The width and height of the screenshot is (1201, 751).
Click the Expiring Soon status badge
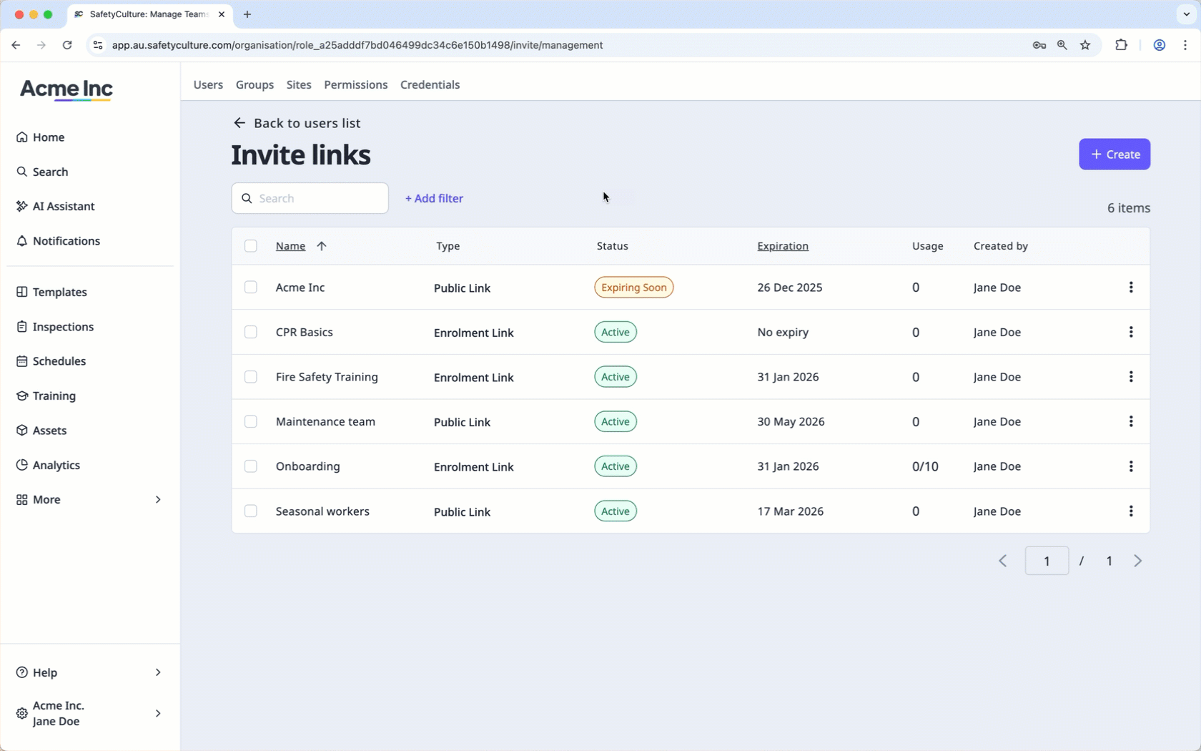point(633,287)
